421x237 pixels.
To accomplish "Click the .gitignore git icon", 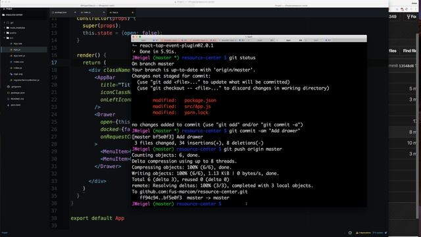I will point(9,87).
